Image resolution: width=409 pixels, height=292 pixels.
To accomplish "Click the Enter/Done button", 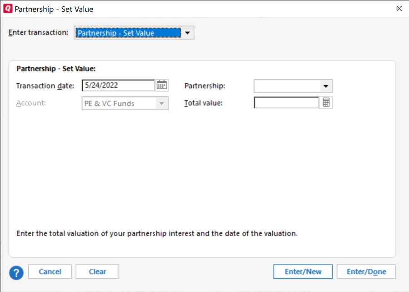I will 366,272.
